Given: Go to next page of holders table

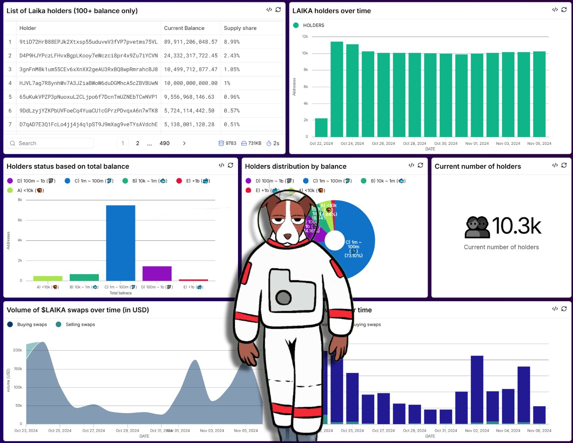Looking at the screenshot, I should click(184, 143).
